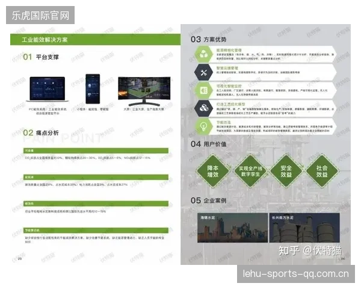Select the 实现全产线数字孪生 diamond
The image size is (361, 289).
pyautogui.click(x=250, y=171)
